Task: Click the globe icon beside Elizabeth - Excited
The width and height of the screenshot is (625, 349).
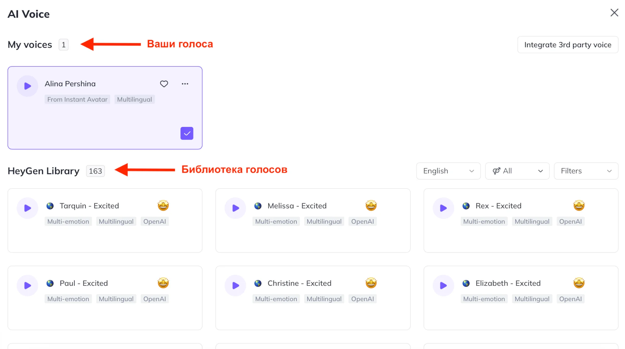Action: (x=466, y=283)
